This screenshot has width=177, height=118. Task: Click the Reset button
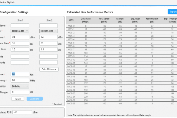tap(18, 99)
